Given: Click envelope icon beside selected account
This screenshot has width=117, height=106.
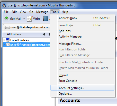Looking at the screenshot, I should (x=8, y=45).
